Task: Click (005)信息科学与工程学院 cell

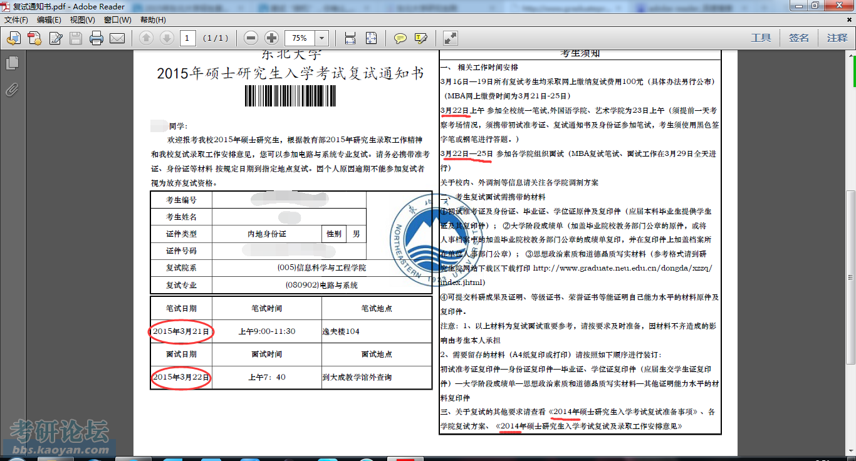Action: coord(321,267)
